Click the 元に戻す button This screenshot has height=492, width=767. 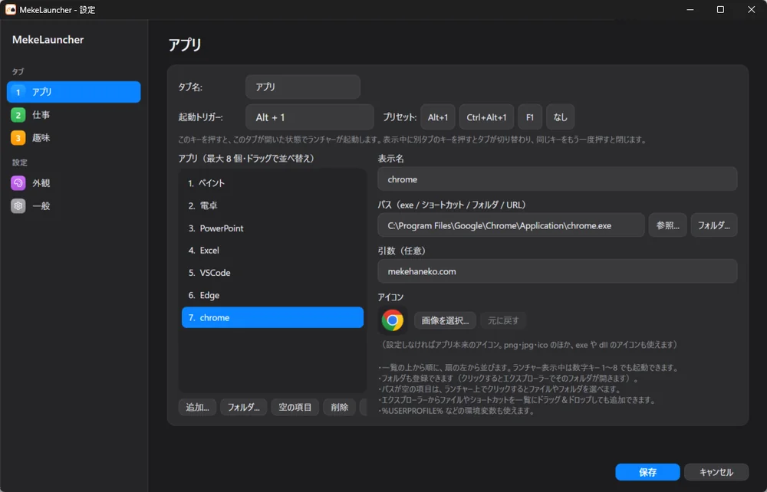point(503,320)
